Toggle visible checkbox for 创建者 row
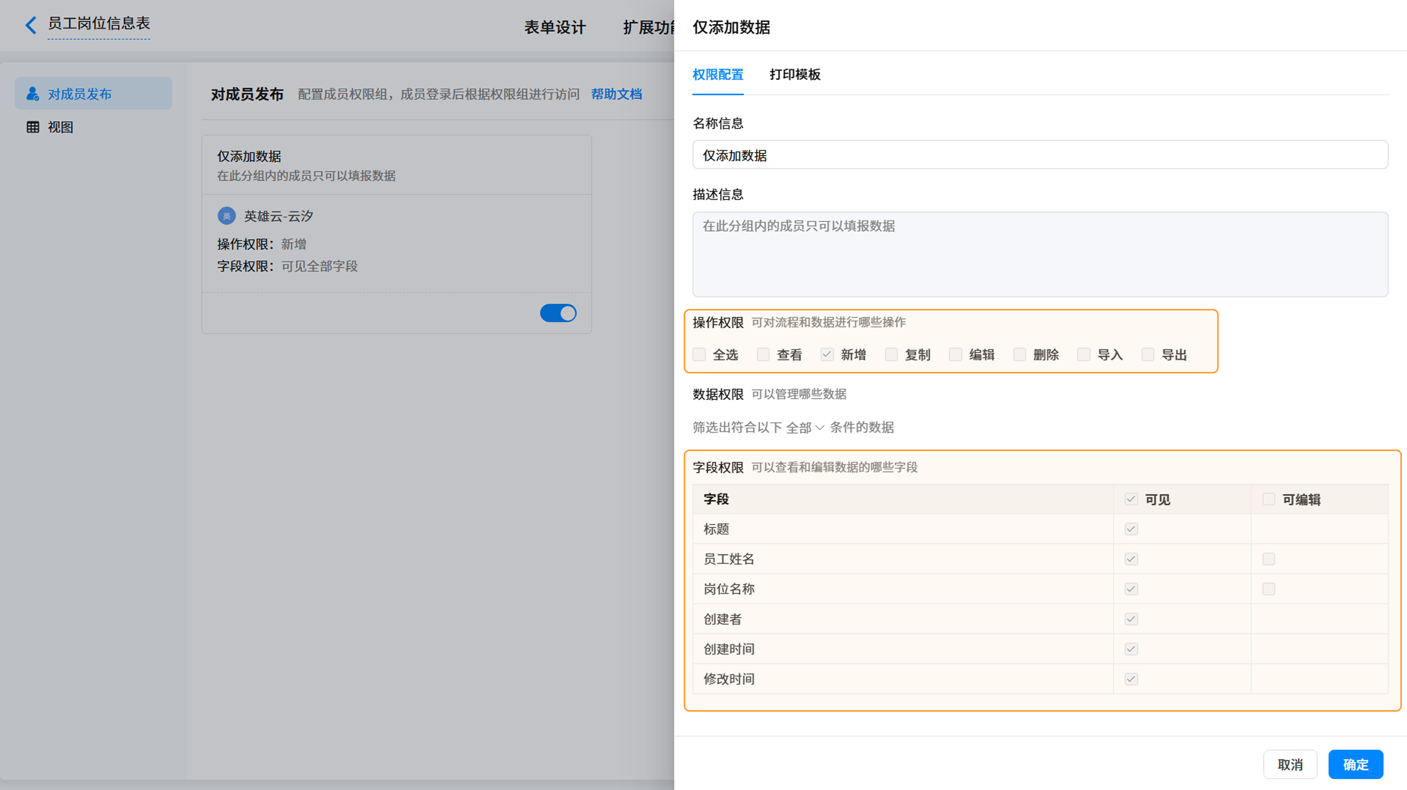This screenshot has width=1407, height=790. 1131,619
